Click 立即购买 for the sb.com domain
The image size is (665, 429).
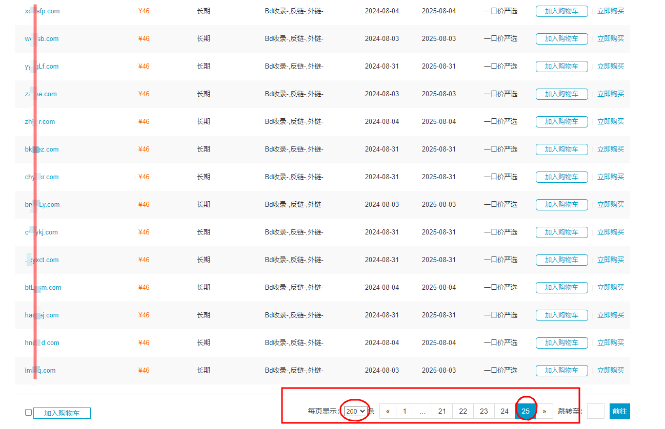point(611,38)
